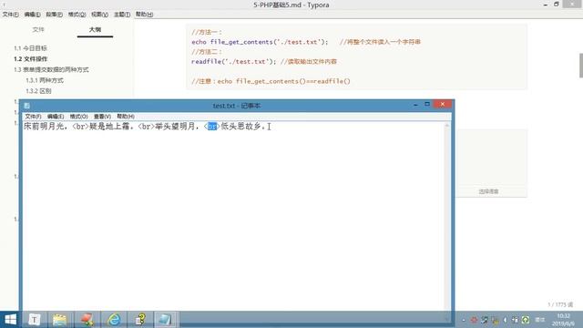Minimize the Typora window
The width and height of the screenshot is (583, 328).
[x=545, y=5]
